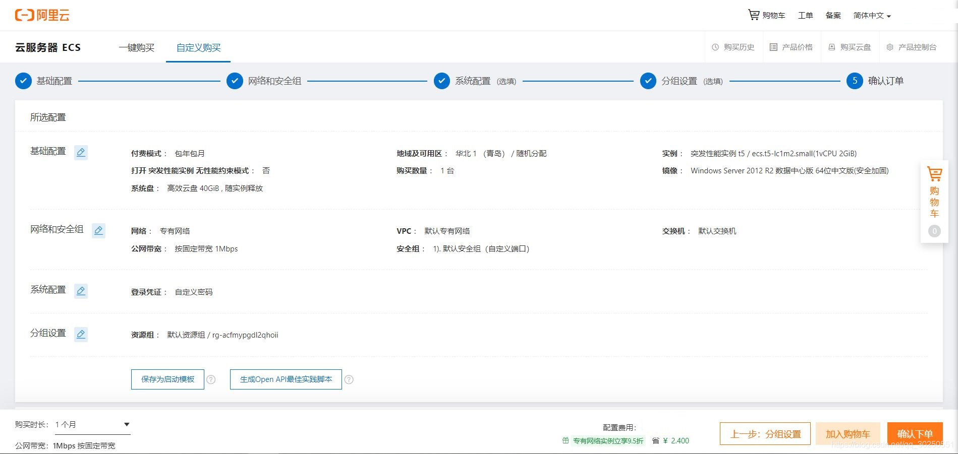Click the 按固定带宽 1Mbps bandwidth value
Viewport: 958px width, 454px height.
tap(206, 249)
